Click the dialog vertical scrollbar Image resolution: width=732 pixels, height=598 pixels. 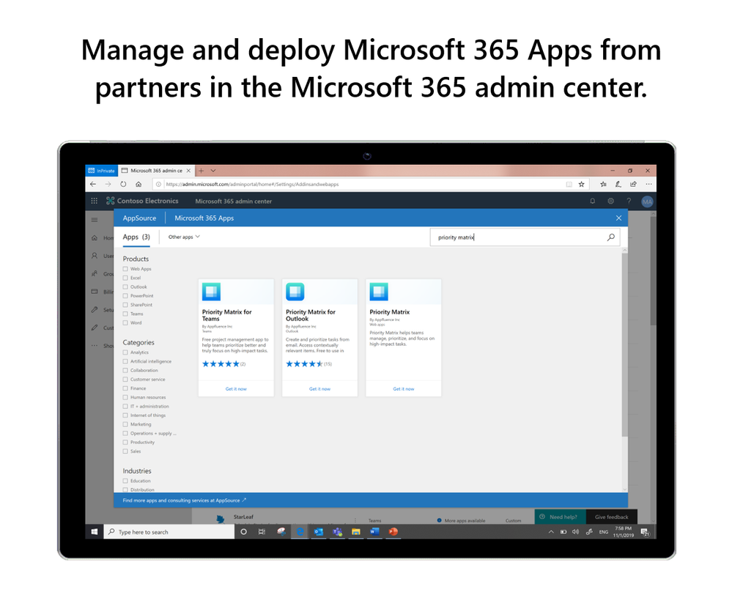[x=624, y=345]
